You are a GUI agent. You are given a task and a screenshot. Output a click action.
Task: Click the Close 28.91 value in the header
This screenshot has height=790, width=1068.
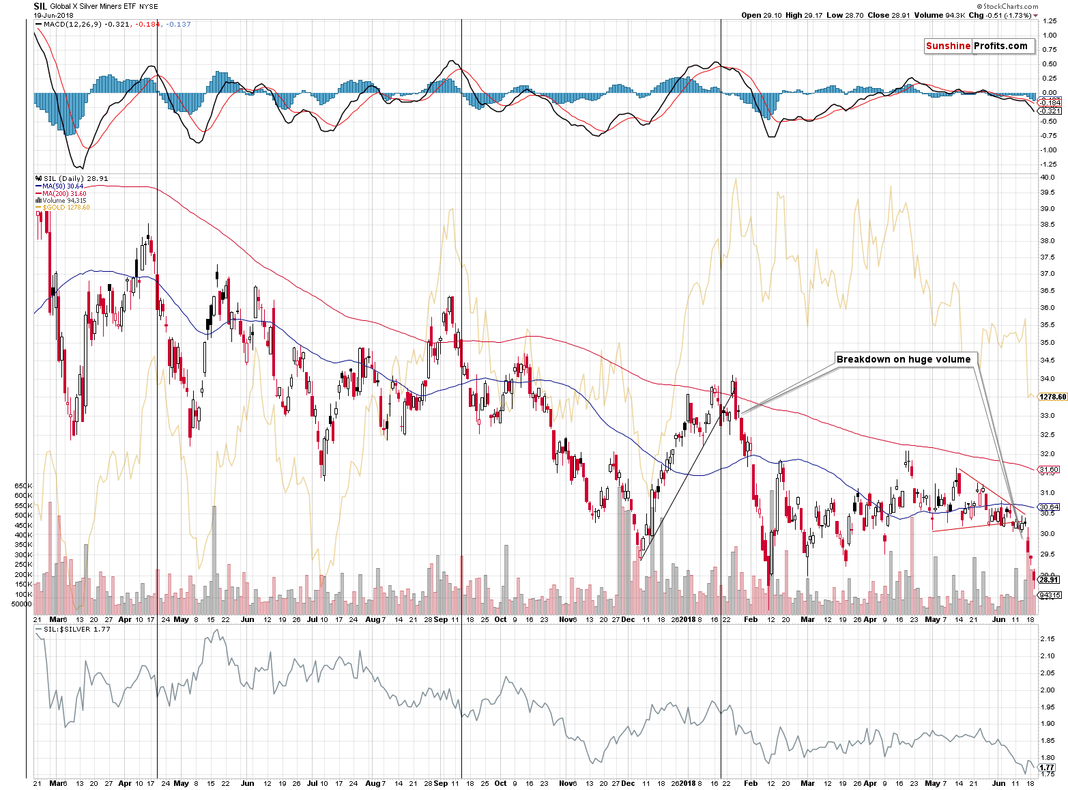point(889,15)
